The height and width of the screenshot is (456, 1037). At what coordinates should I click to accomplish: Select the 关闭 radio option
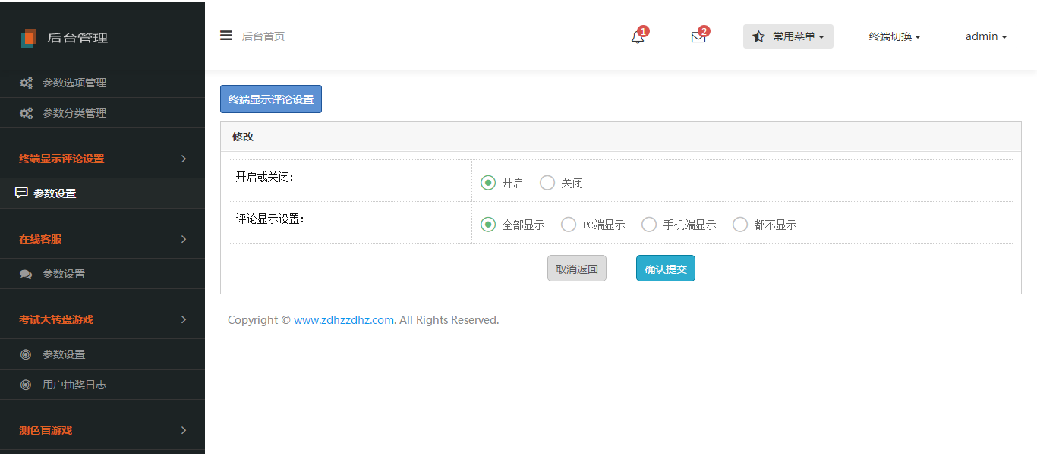pos(547,183)
